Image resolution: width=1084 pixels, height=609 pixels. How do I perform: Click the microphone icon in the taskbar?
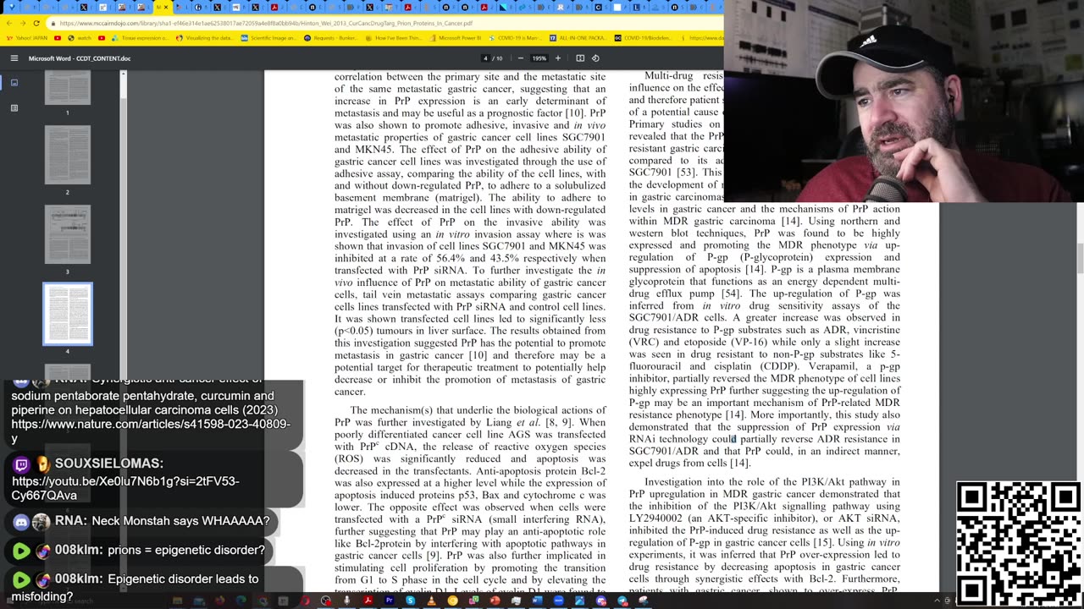click(x=346, y=601)
